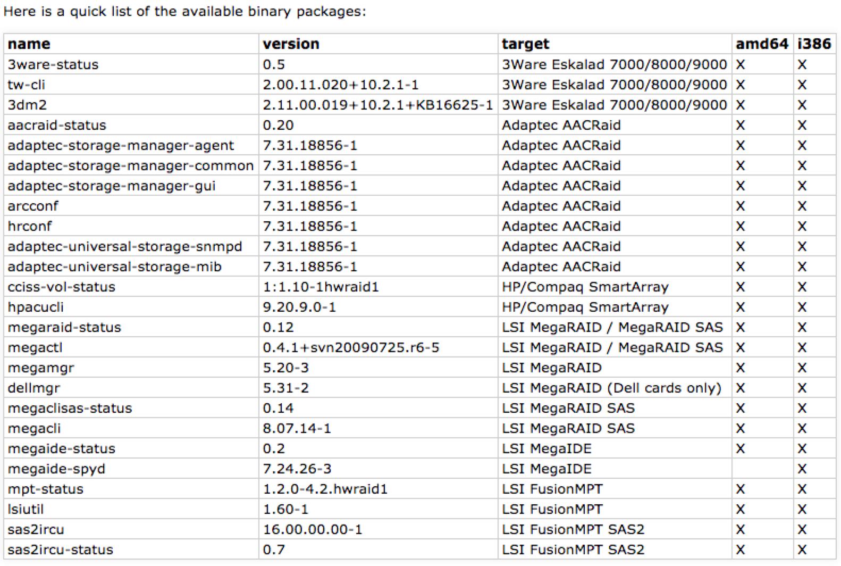Click version "16.00.00.00-1" of sas2ircu
This screenshot has height=566, width=841.
312,529
